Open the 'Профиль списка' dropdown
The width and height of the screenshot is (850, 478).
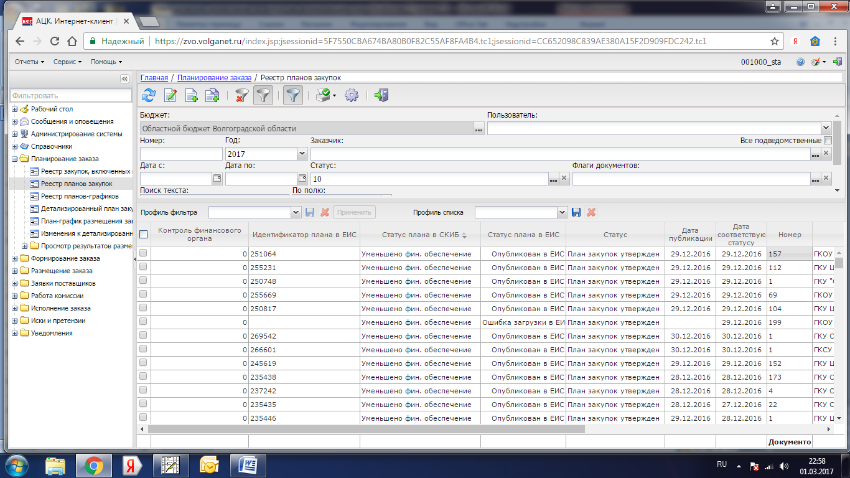click(562, 212)
